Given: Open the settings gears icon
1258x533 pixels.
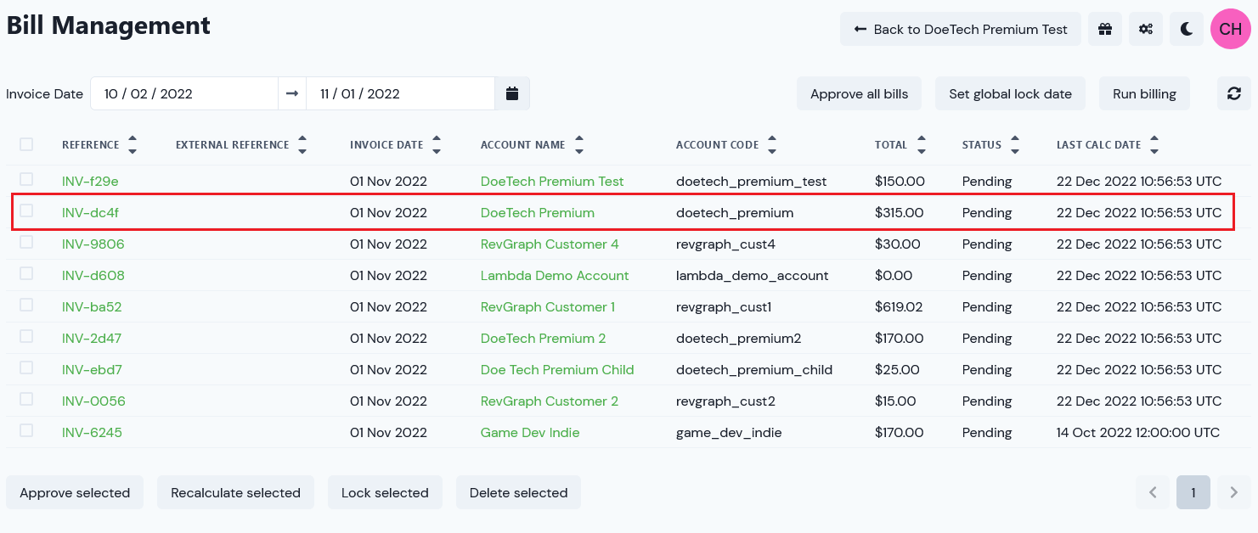Looking at the screenshot, I should pyautogui.click(x=1146, y=29).
